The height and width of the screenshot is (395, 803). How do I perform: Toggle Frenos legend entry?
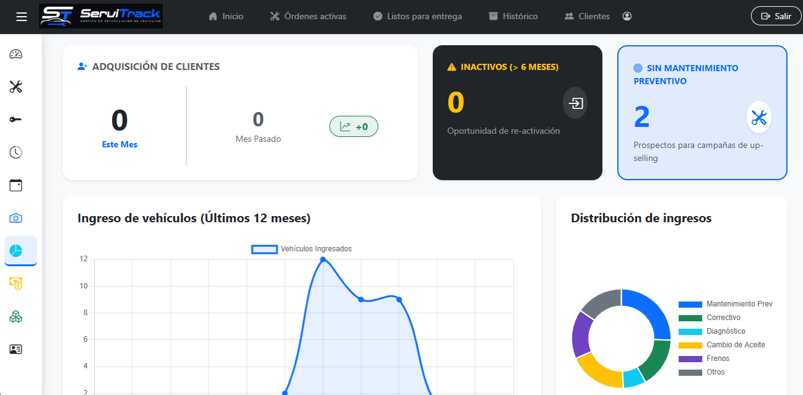(x=704, y=358)
